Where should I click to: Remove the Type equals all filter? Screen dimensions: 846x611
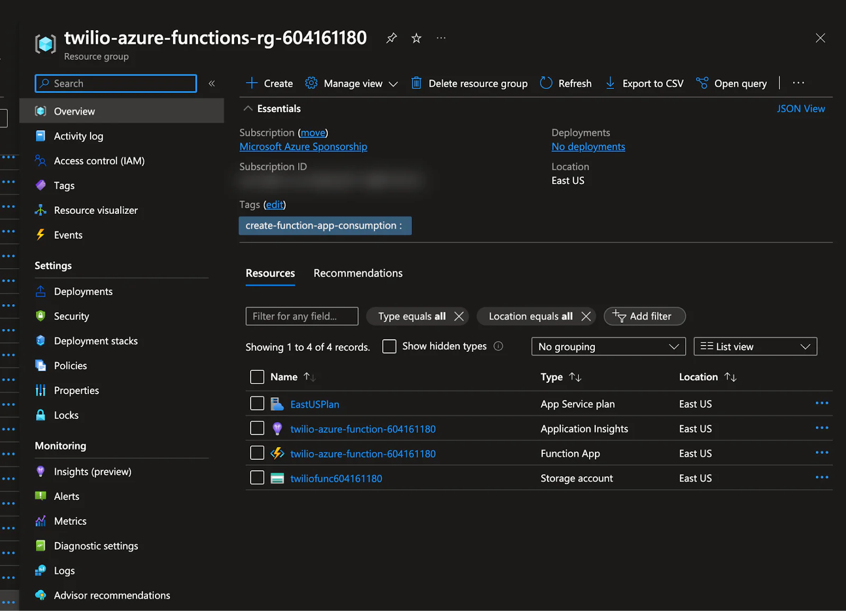point(459,316)
